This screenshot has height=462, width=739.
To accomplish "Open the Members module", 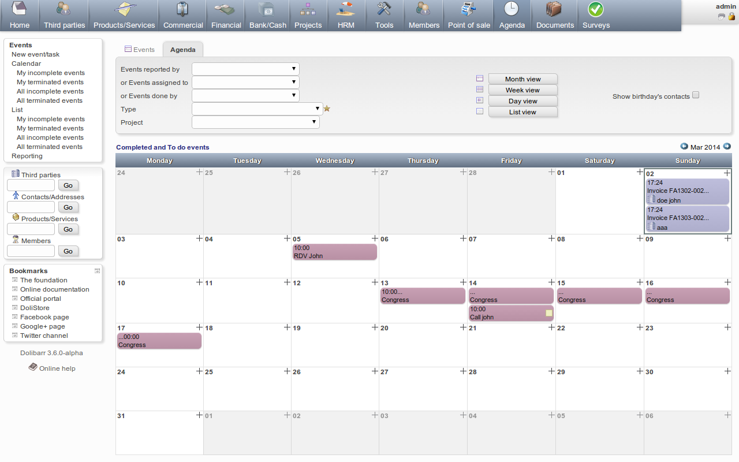I will [423, 16].
